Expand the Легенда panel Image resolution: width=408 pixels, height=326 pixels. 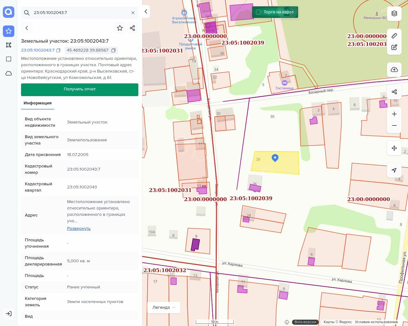164,307
